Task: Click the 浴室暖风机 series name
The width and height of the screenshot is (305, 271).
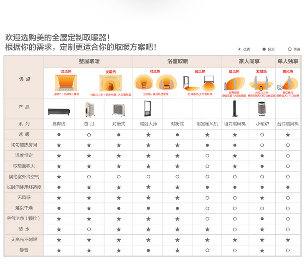Action: tap(207, 124)
